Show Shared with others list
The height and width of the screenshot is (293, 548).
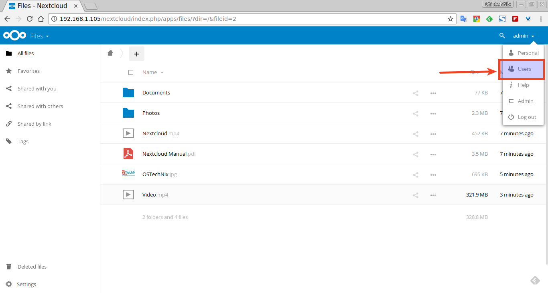click(40, 106)
